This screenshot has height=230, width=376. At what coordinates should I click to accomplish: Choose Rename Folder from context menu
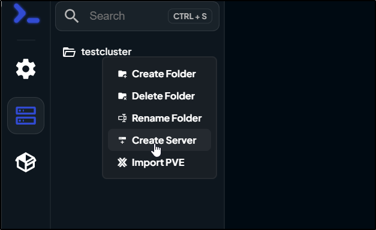click(160, 118)
